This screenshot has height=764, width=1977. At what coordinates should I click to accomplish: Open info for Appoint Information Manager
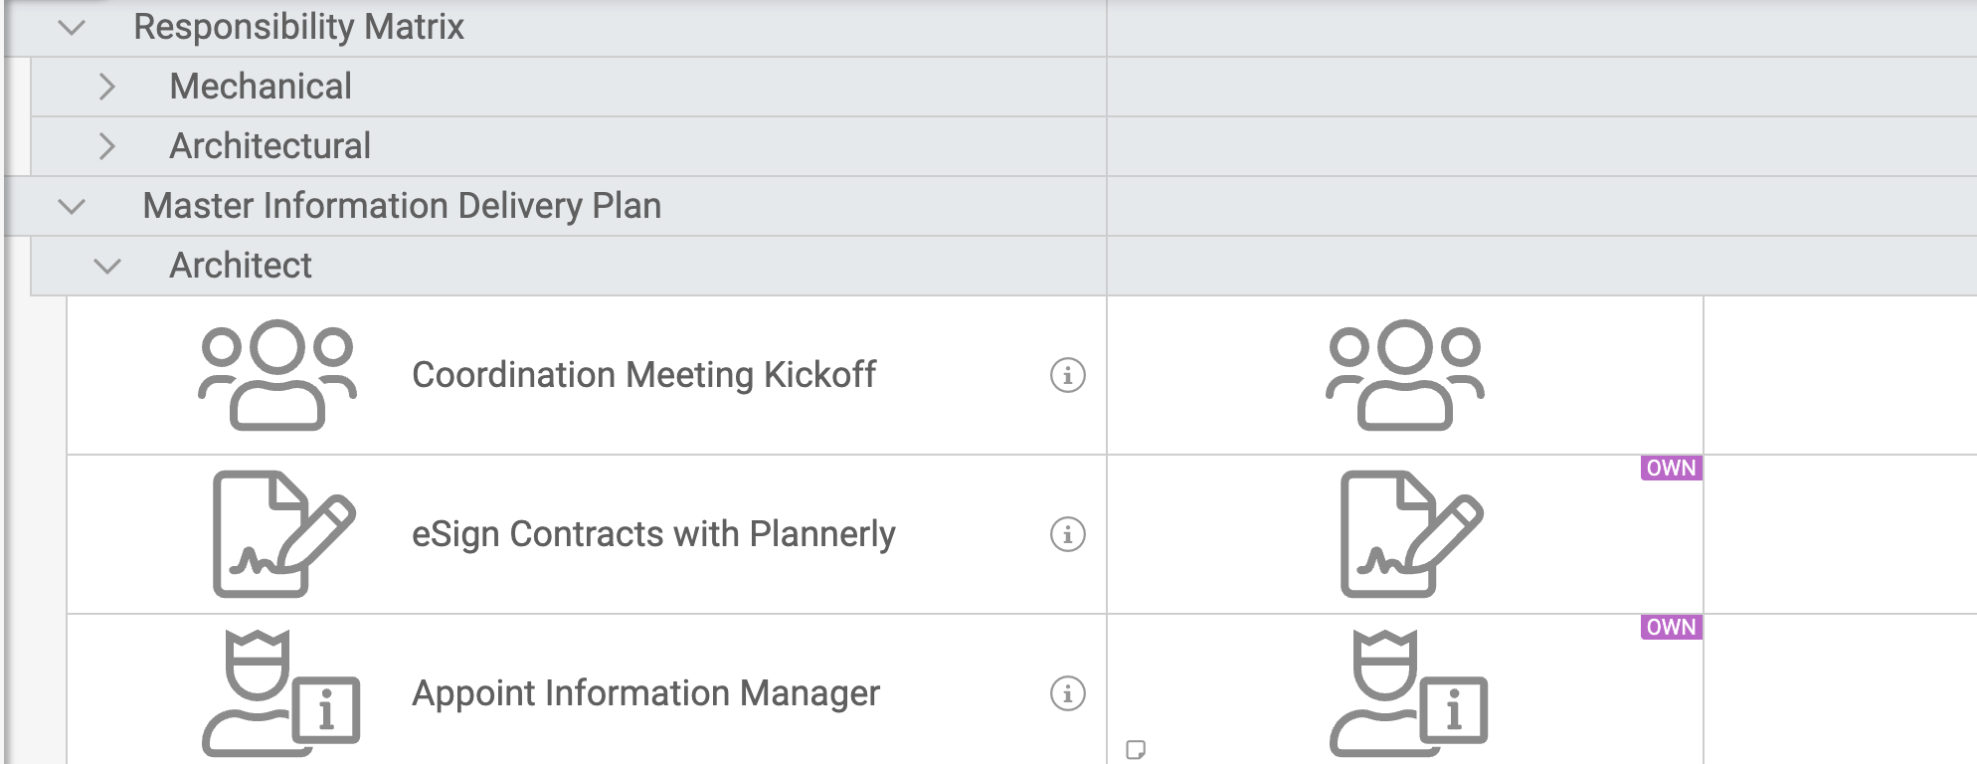click(x=1066, y=694)
